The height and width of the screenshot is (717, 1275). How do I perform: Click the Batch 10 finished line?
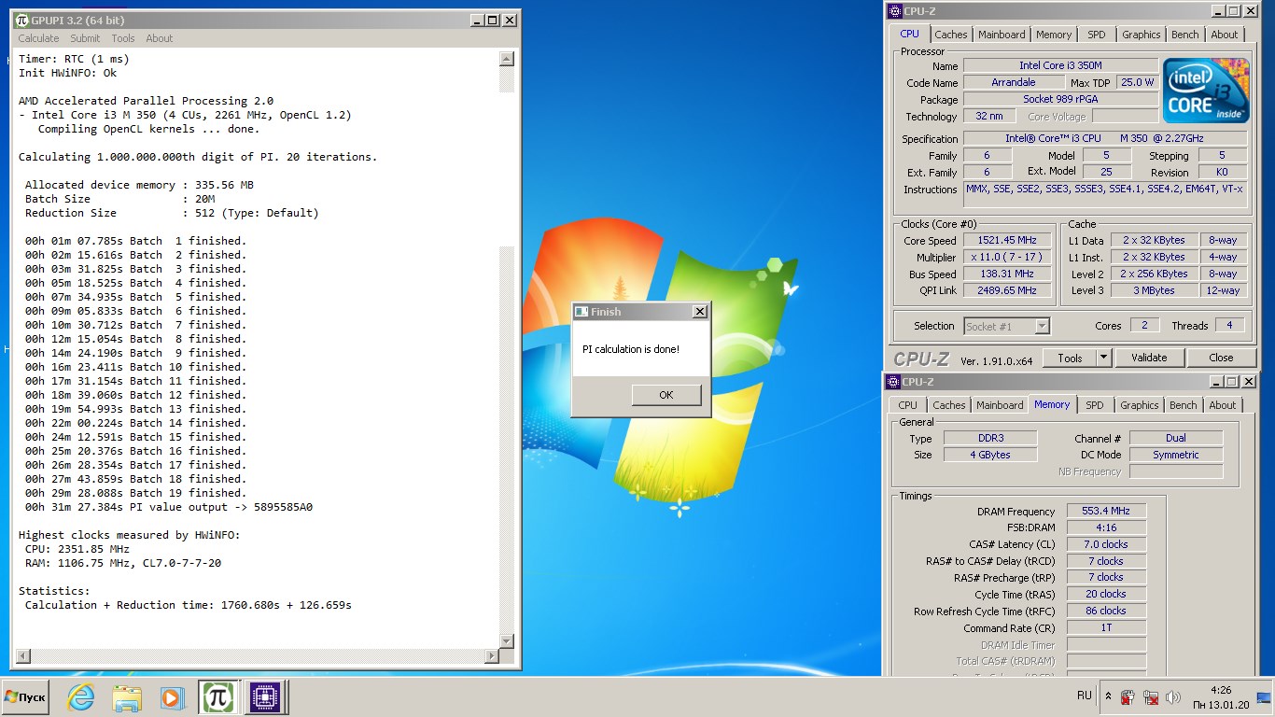coord(135,367)
